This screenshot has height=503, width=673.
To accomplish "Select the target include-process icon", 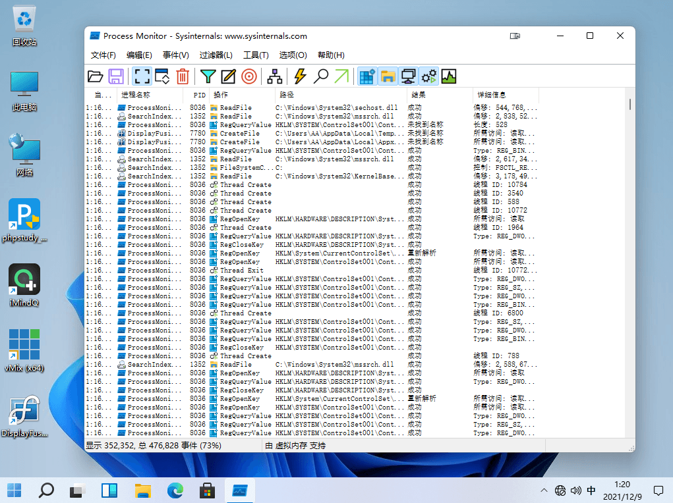I will (249, 77).
